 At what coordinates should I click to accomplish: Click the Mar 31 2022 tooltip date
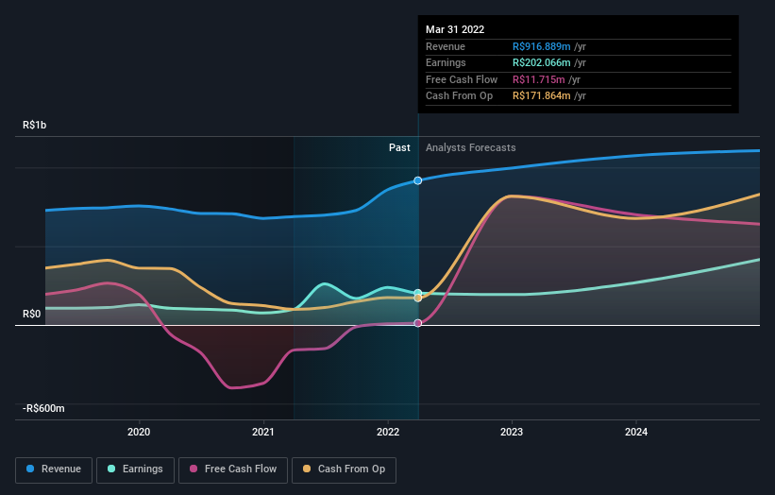coord(455,29)
